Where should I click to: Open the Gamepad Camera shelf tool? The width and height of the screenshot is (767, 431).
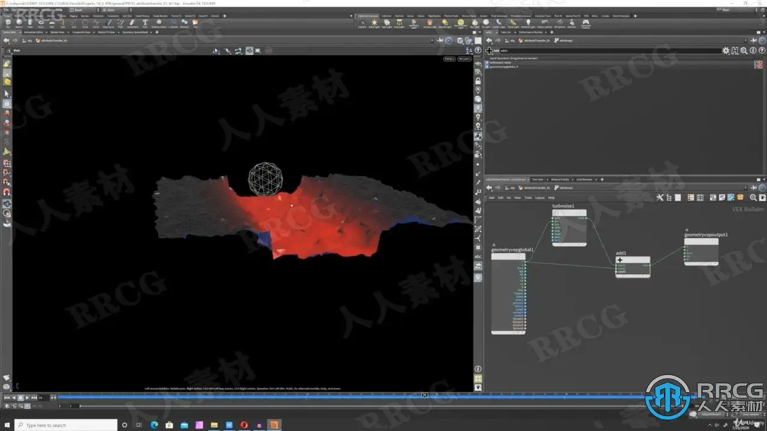(585, 23)
